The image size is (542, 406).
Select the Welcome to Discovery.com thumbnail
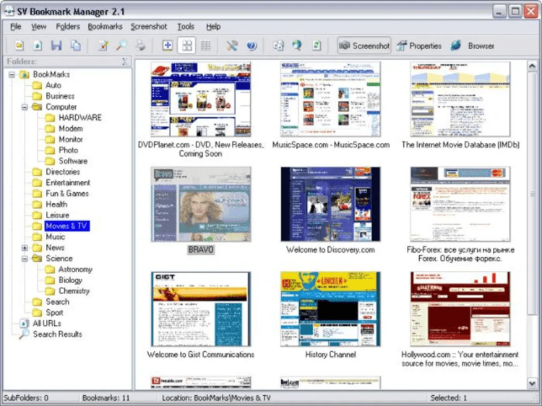(330, 204)
